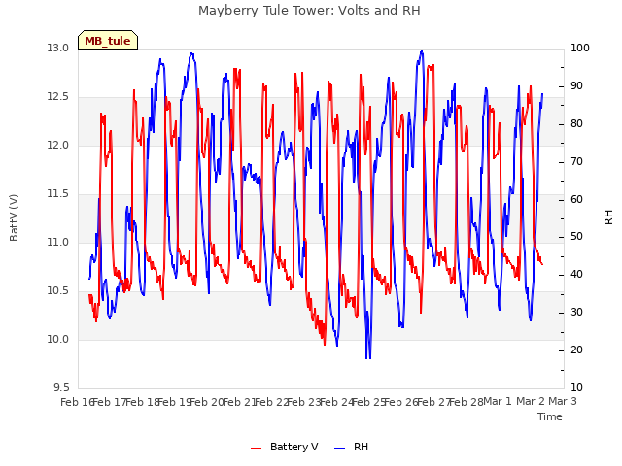This screenshot has height=466, width=622.
Task: Click the Feb 25 date tick
Action: [x=369, y=402]
